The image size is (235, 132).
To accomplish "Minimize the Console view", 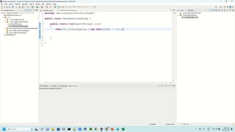I will pos(171,86).
